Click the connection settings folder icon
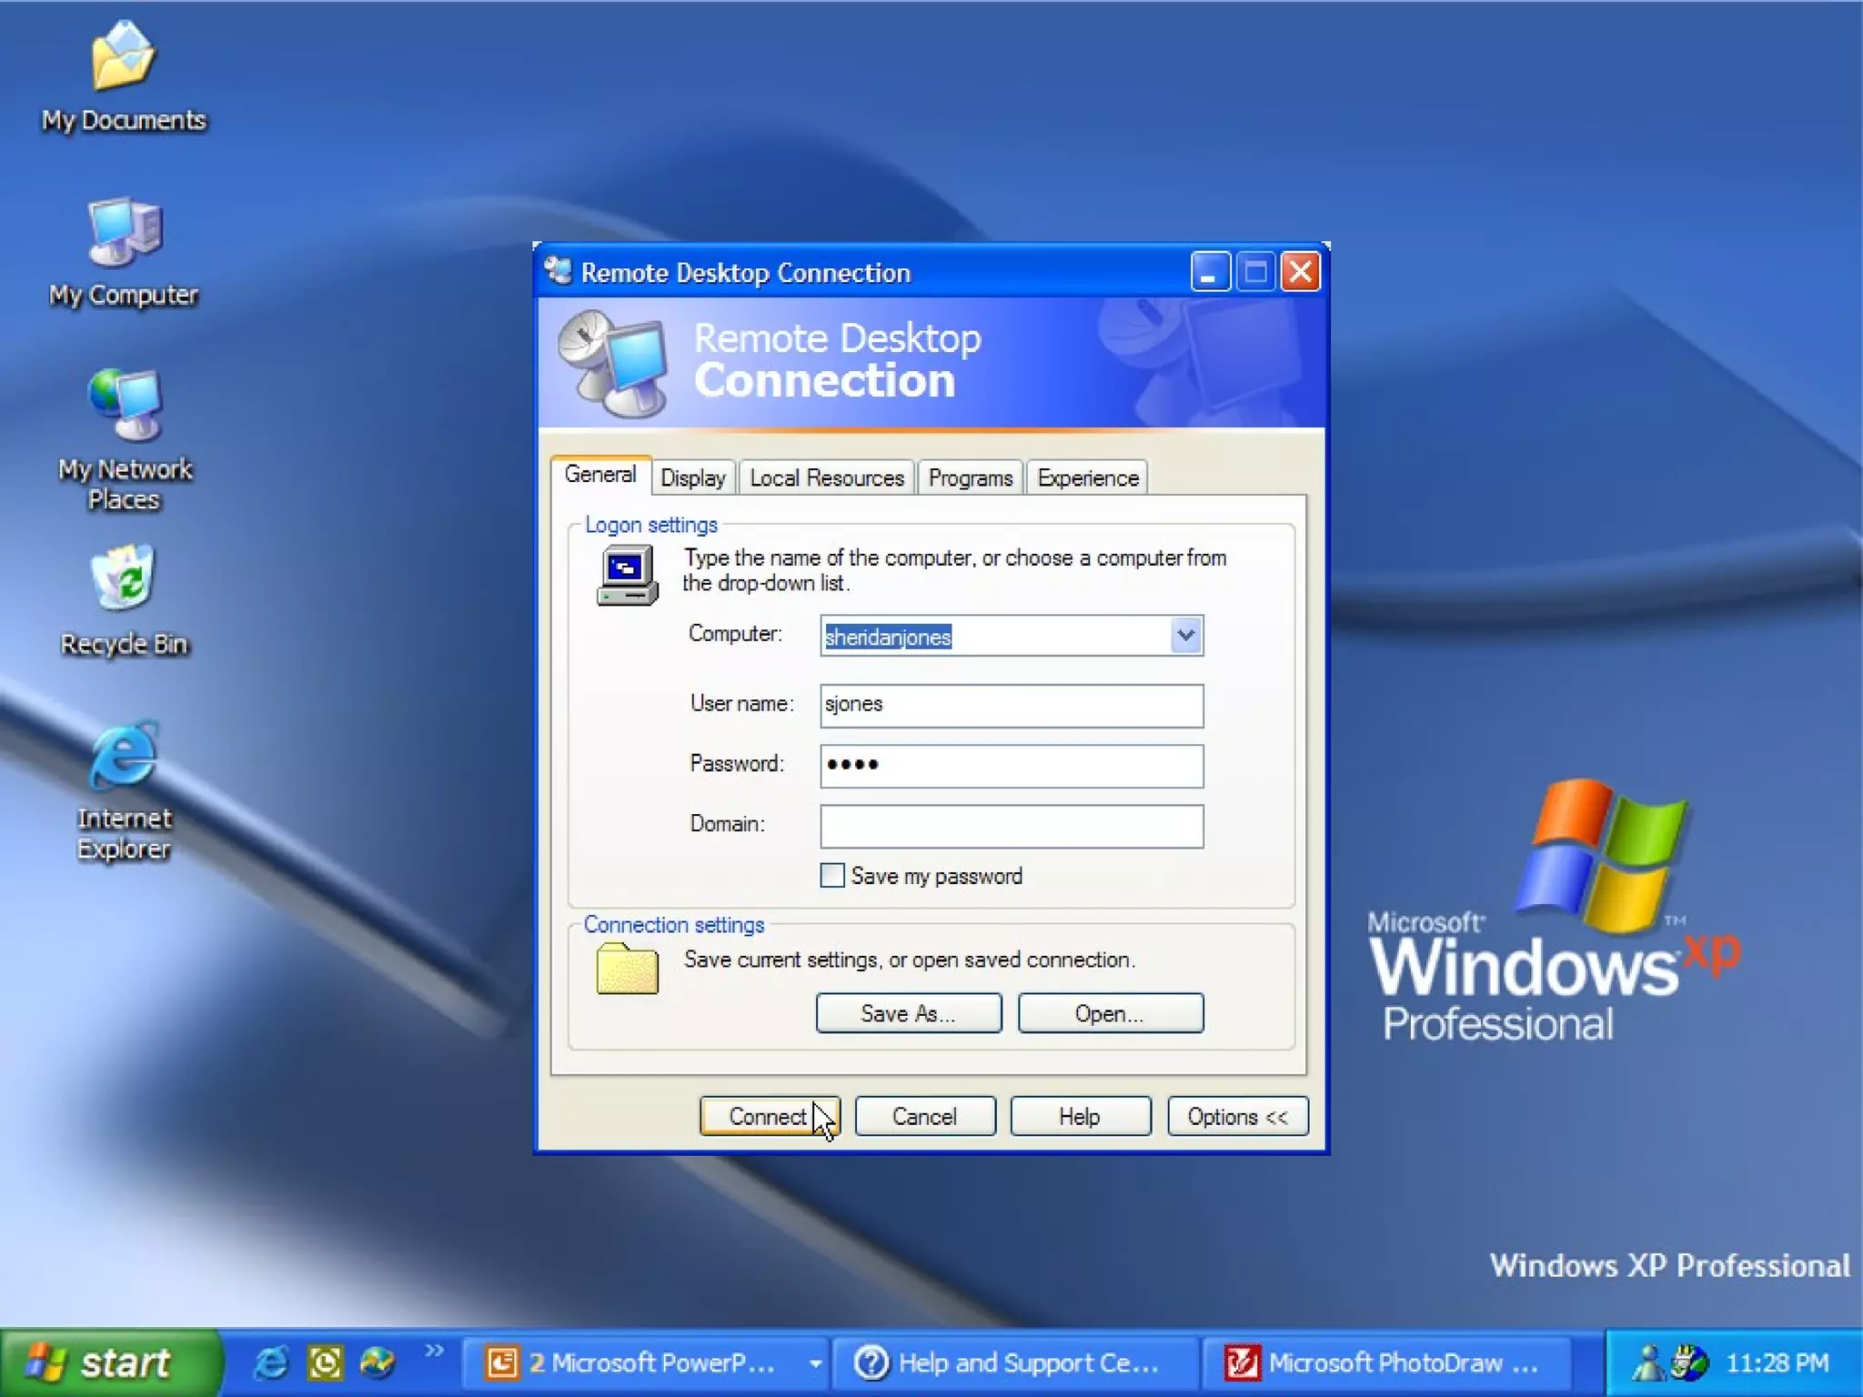The height and width of the screenshot is (1397, 1863). tap(627, 968)
